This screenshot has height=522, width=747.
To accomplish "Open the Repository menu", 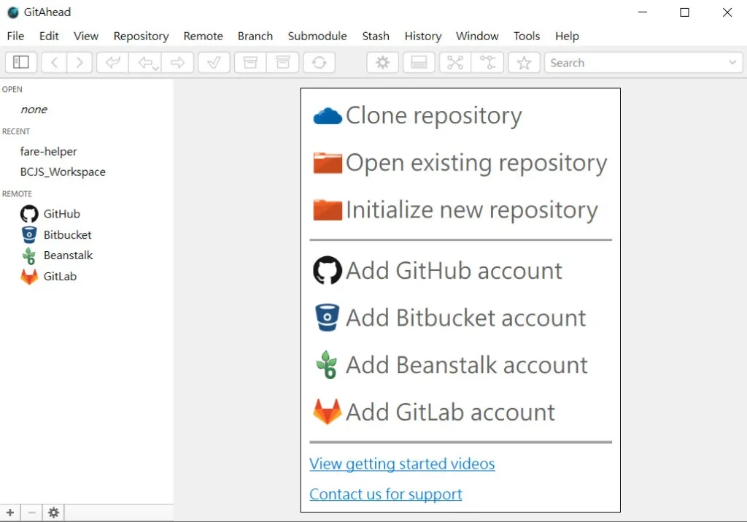I will coord(141,37).
